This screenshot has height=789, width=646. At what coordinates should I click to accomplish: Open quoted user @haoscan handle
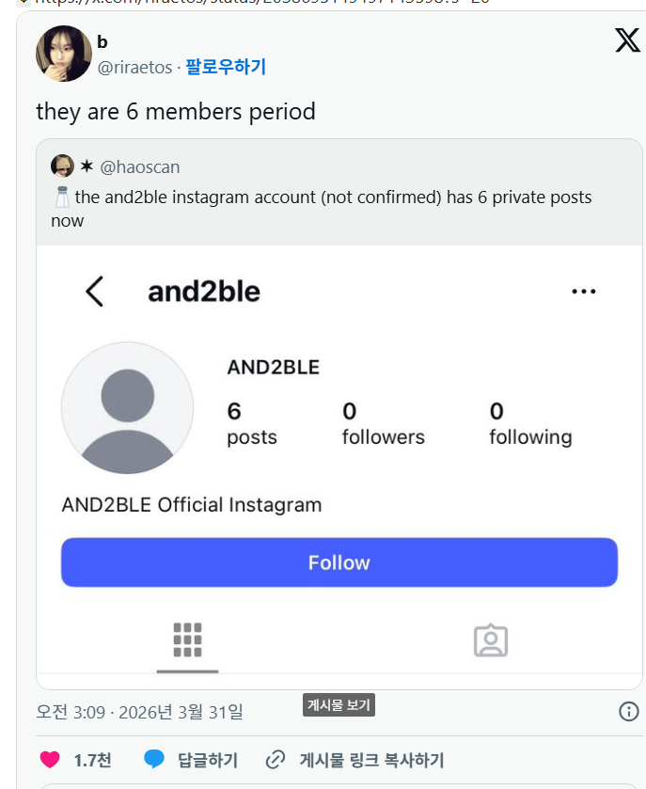tap(139, 166)
